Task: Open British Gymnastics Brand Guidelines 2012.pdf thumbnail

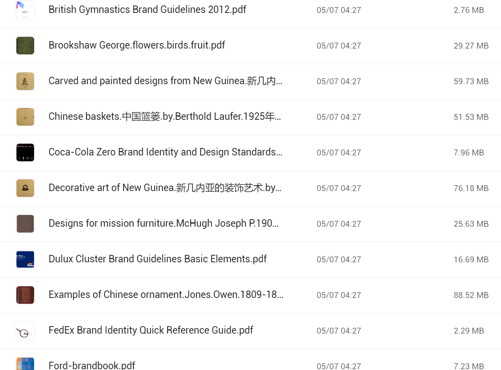Action: pos(25,10)
